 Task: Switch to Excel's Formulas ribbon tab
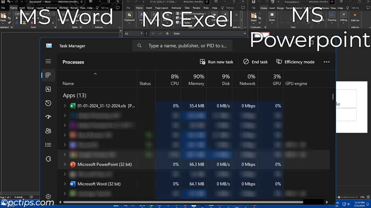click(176, 8)
